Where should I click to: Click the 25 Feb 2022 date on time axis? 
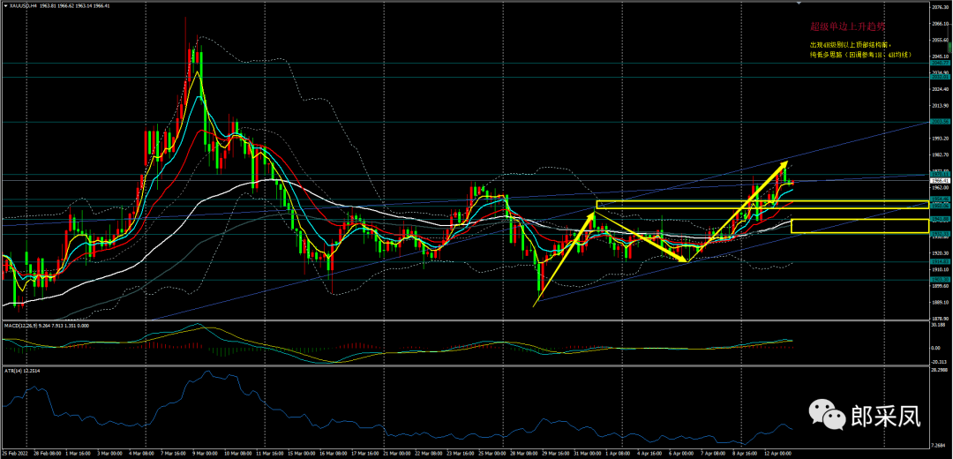pos(16,450)
